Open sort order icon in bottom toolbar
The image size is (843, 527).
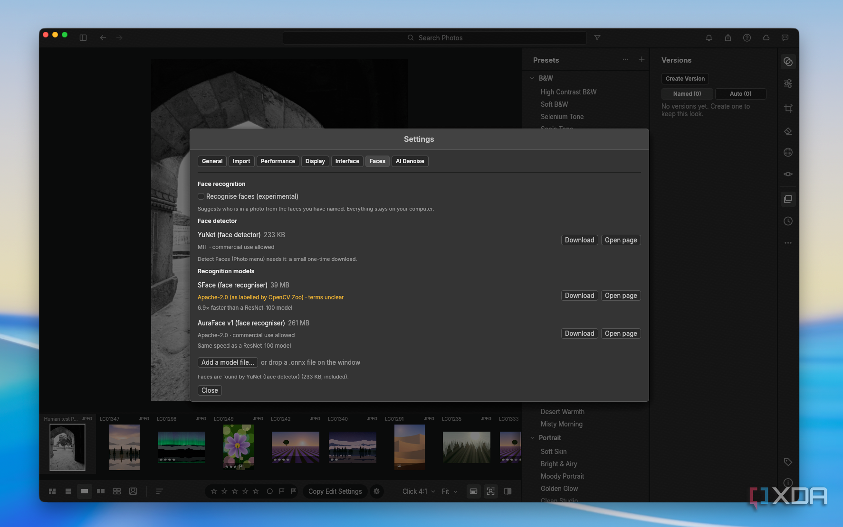pos(159,491)
